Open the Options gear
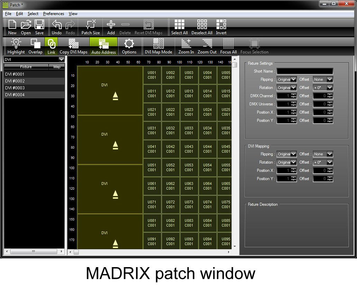 129,46
